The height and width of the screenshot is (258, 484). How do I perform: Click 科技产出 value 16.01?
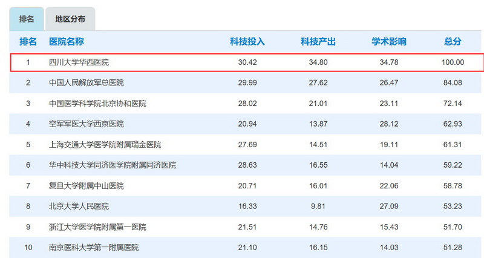[x=318, y=186]
